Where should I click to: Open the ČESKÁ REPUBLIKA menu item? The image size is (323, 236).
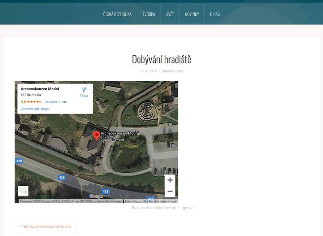click(117, 14)
